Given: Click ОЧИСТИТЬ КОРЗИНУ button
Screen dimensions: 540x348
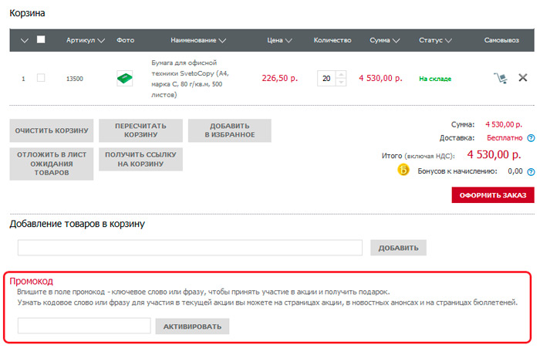Looking at the screenshot, I should pyautogui.click(x=52, y=130).
